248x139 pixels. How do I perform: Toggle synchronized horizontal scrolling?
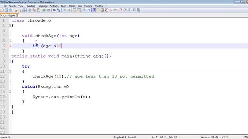click(79, 10)
